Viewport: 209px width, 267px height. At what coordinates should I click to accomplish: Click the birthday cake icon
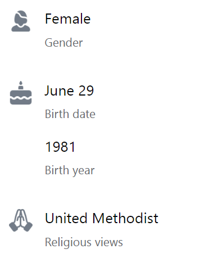click(x=21, y=93)
